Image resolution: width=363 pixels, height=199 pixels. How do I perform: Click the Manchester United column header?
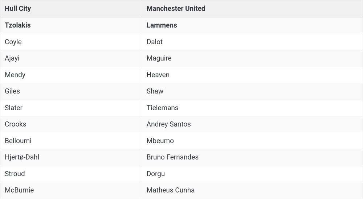coord(252,9)
